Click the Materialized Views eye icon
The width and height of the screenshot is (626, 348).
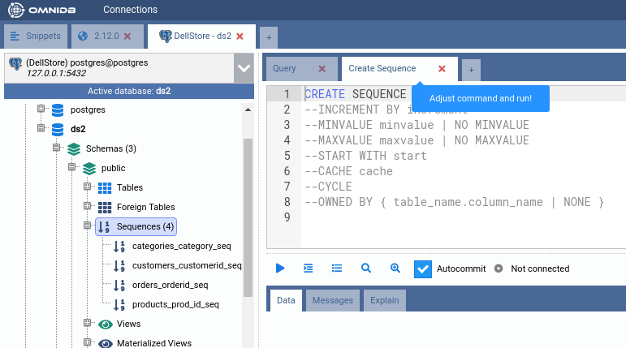pyautogui.click(x=106, y=344)
